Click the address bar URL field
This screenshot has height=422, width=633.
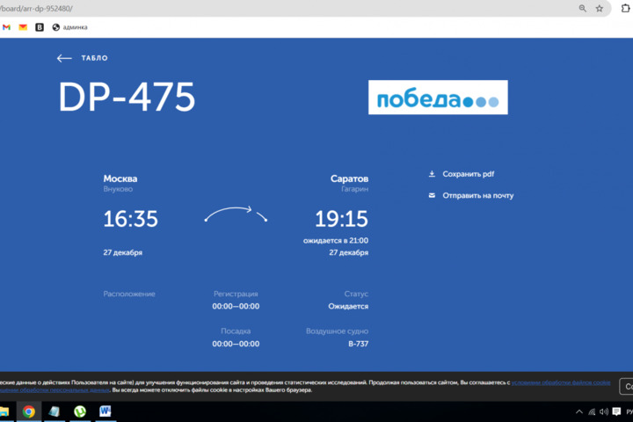264,8
